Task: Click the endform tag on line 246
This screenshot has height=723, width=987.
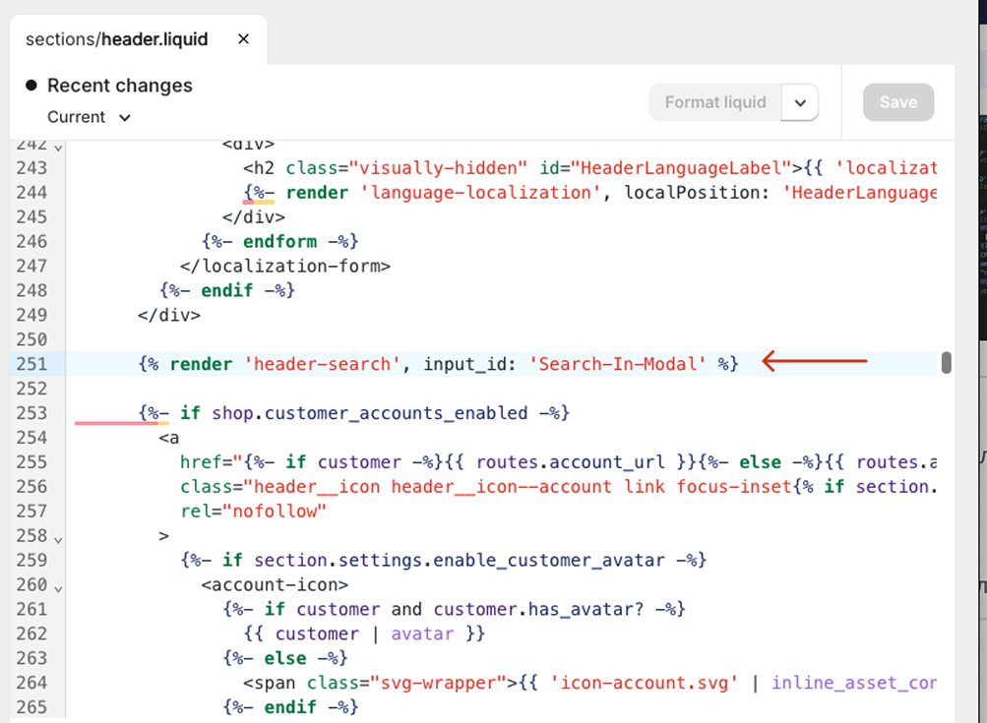Action: click(x=280, y=241)
